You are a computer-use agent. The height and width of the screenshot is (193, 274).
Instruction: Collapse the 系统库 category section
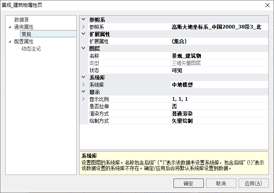pos(84,77)
